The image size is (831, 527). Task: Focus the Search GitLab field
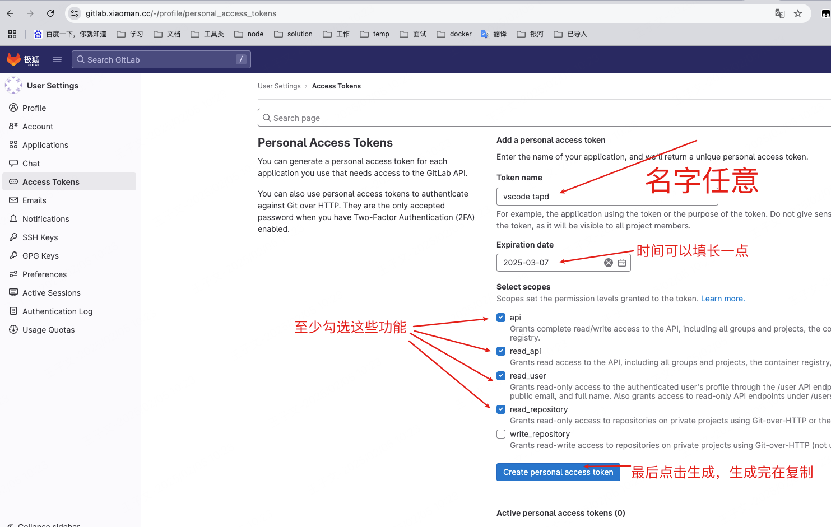[161, 59]
